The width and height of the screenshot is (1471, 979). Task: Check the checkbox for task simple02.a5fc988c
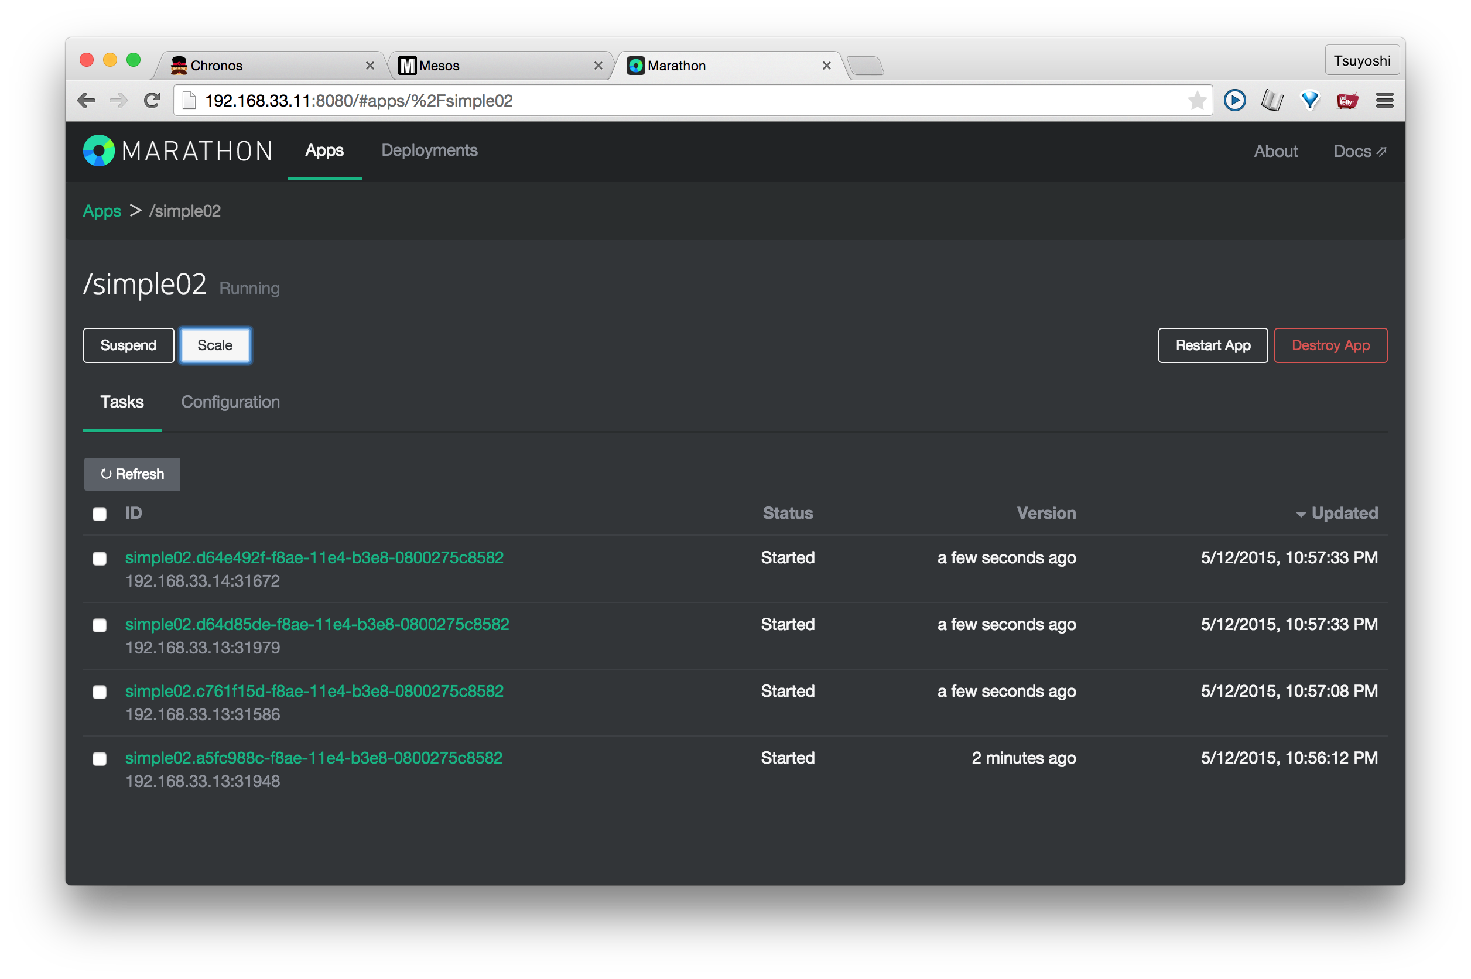point(100,759)
